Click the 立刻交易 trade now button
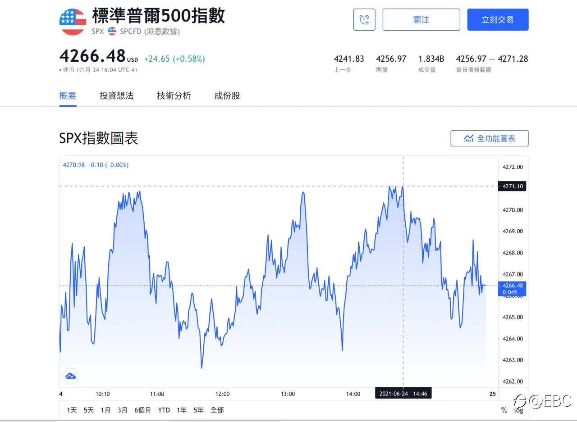 tap(498, 20)
